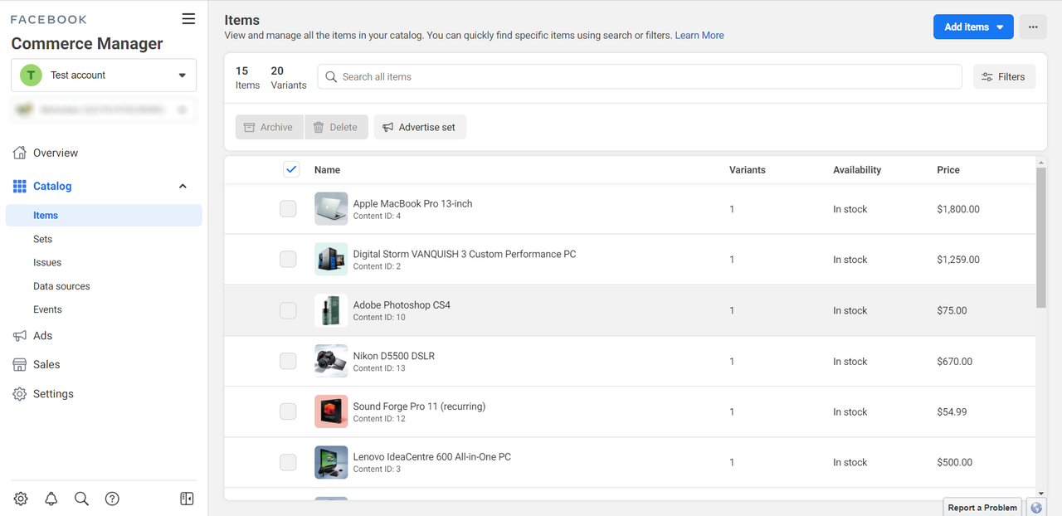Click the Name column header
Image resolution: width=1062 pixels, height=516 pixels.
tap(327, 170)
